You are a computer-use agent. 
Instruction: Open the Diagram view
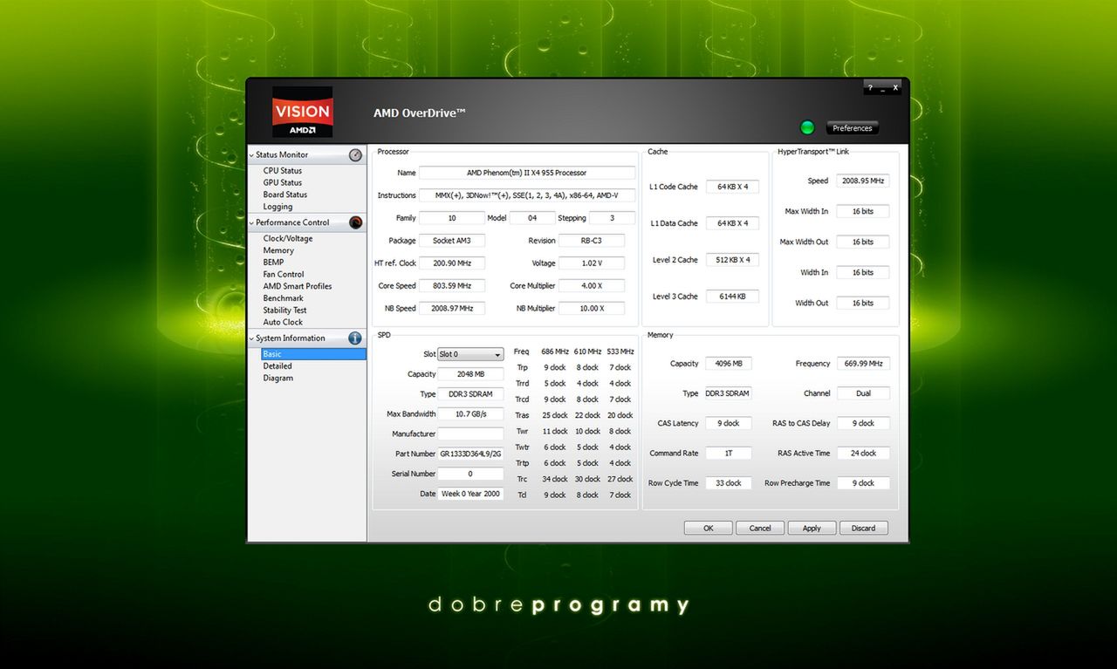[278, 378]
